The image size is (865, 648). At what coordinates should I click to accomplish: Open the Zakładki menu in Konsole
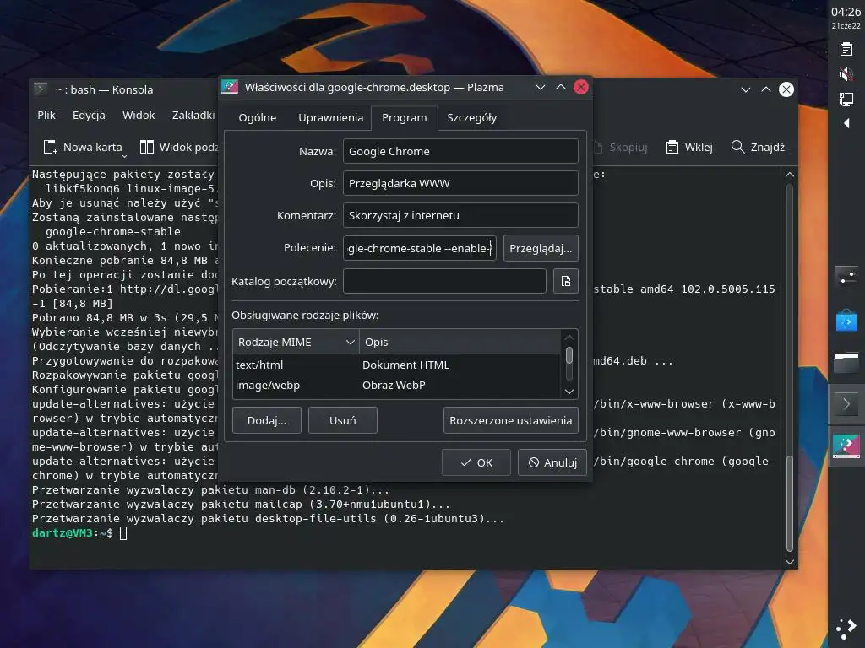click(x=193, y=115)
